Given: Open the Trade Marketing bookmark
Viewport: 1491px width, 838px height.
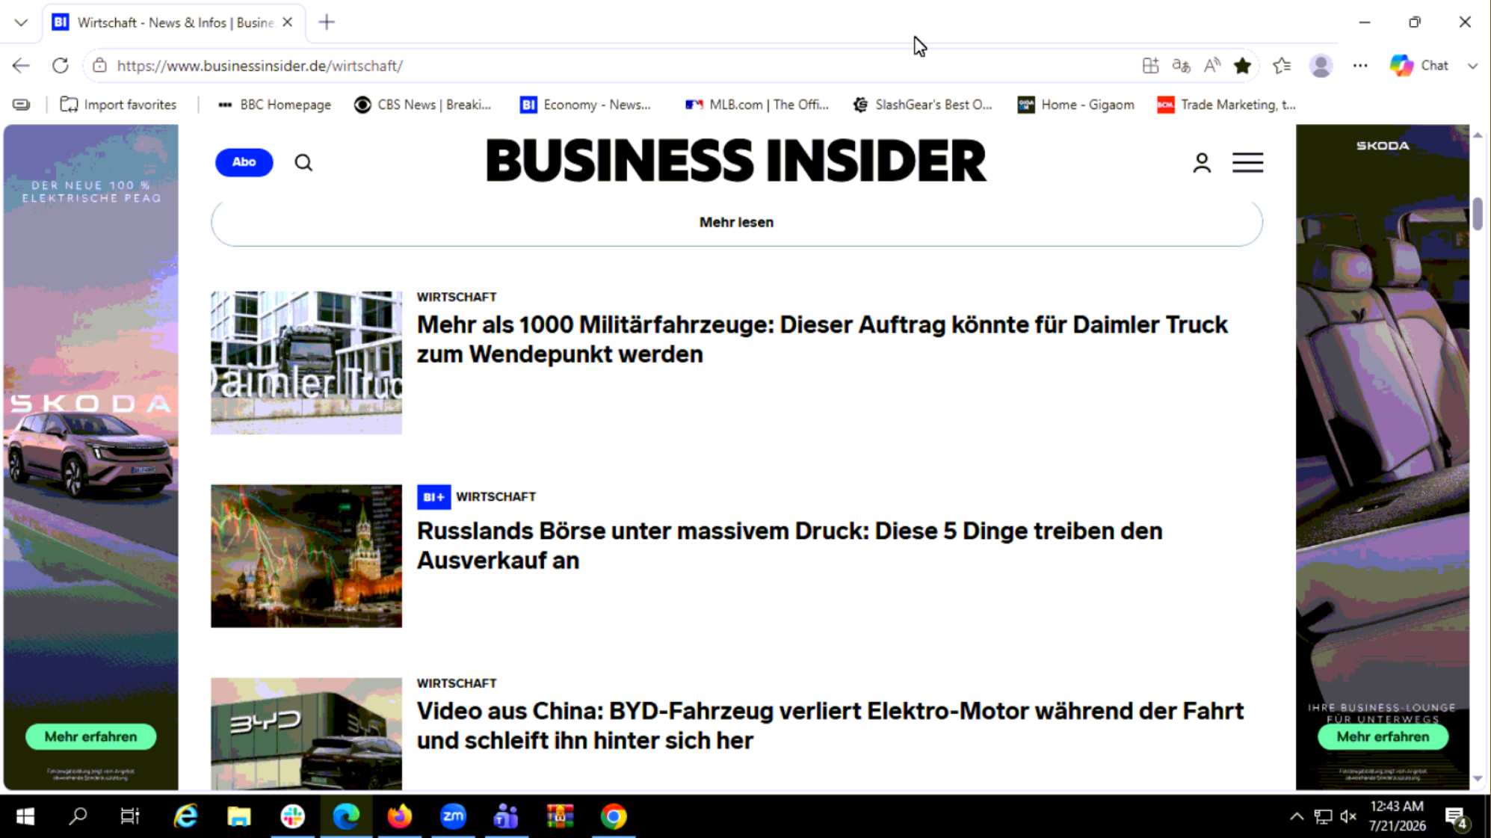Looking at the screenshot, I should tap(1226, 105).
